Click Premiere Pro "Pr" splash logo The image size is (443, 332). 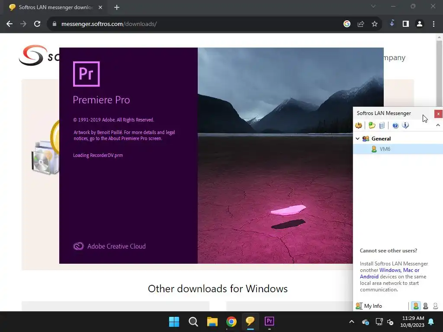(x=86, y=74)
